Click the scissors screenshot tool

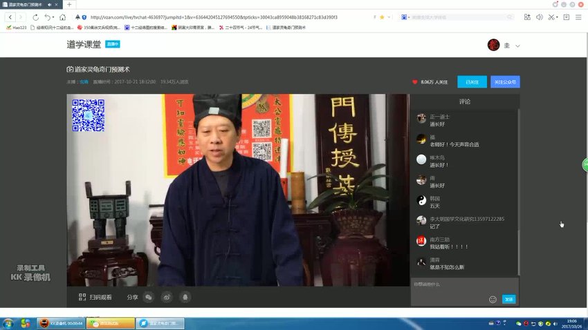click(x=551, y=17)
